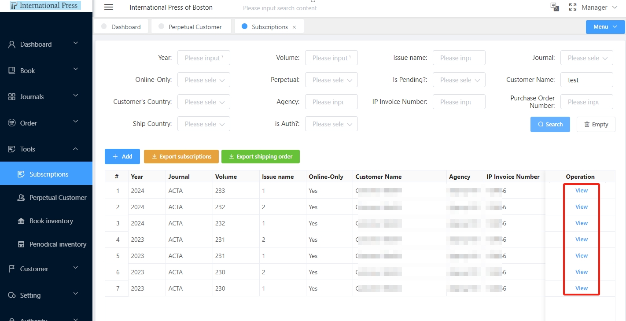
Task: Click the language translate icon
Action: pos(555,7)
